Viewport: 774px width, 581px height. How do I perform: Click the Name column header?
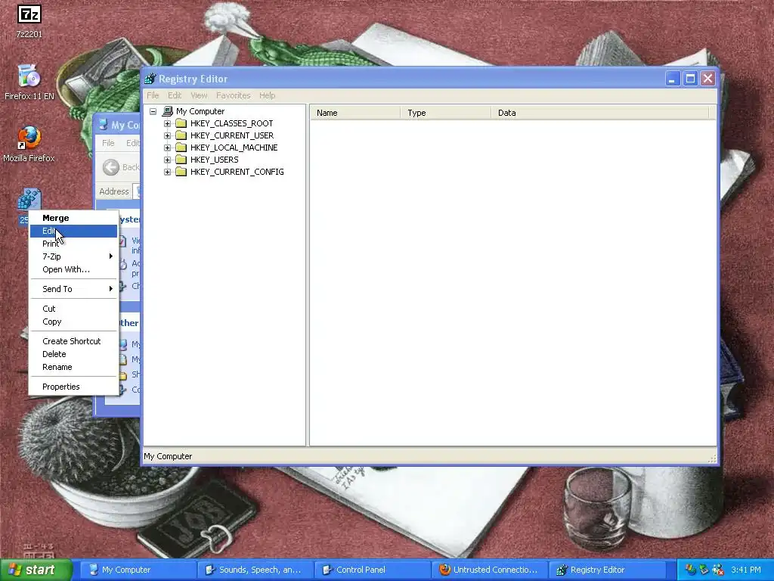pyautogui.click(x=355, y=113)
